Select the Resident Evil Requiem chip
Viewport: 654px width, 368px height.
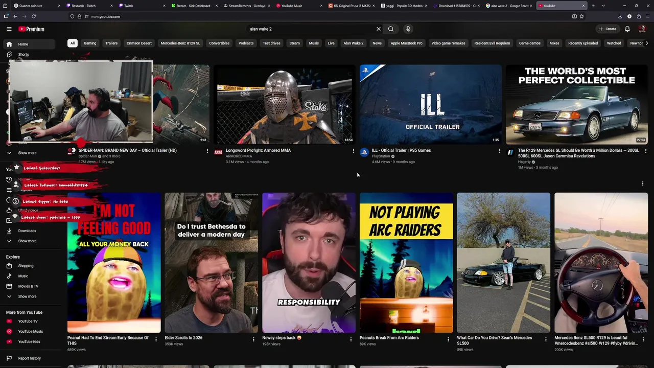492,43
